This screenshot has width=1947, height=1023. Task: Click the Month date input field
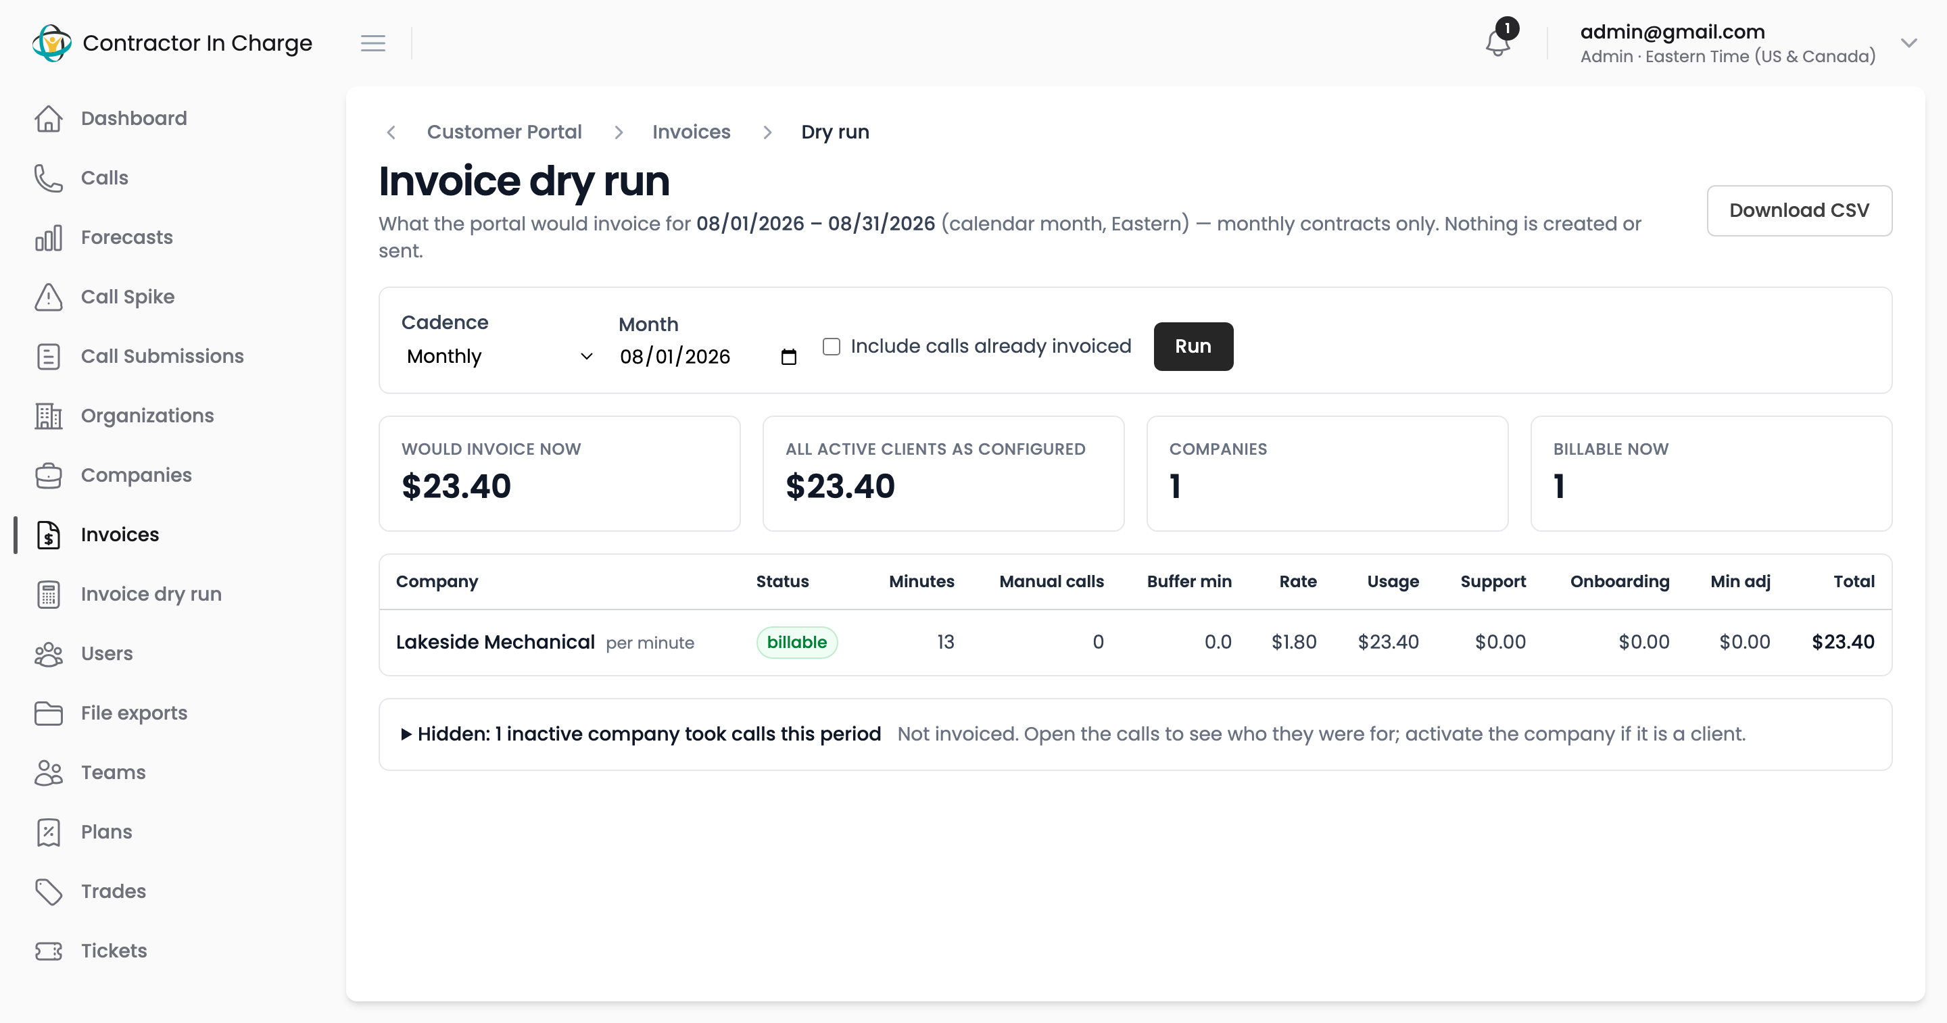pyautogui.click(x=708, y=357)
